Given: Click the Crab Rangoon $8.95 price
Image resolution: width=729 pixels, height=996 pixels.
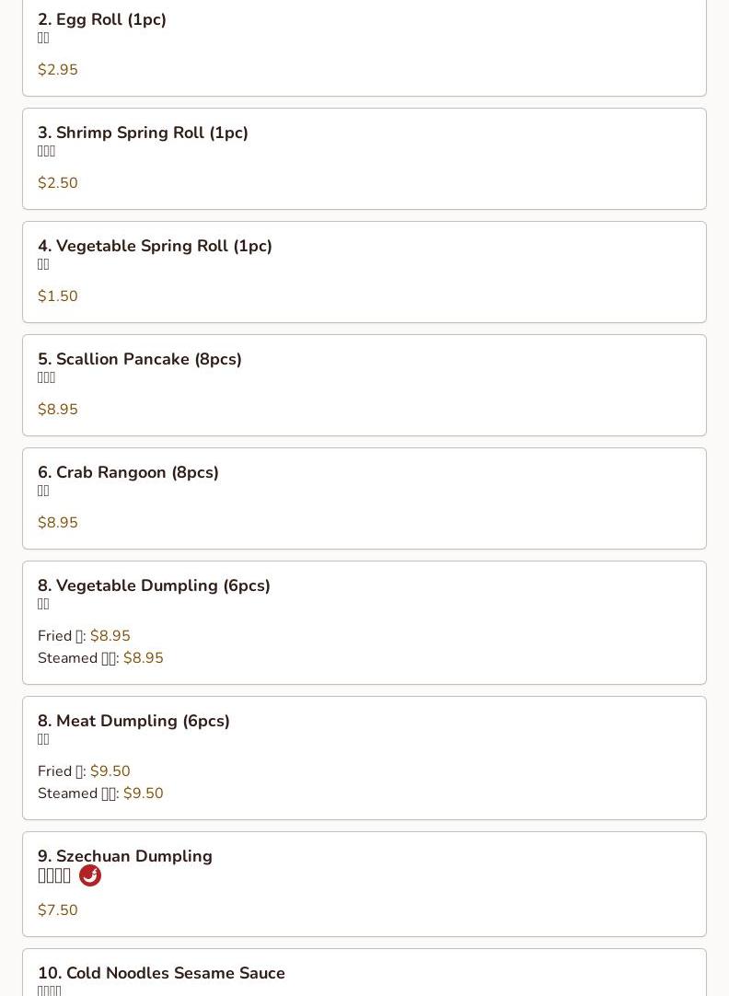Looking at the screenshot, I should point(58,522).
